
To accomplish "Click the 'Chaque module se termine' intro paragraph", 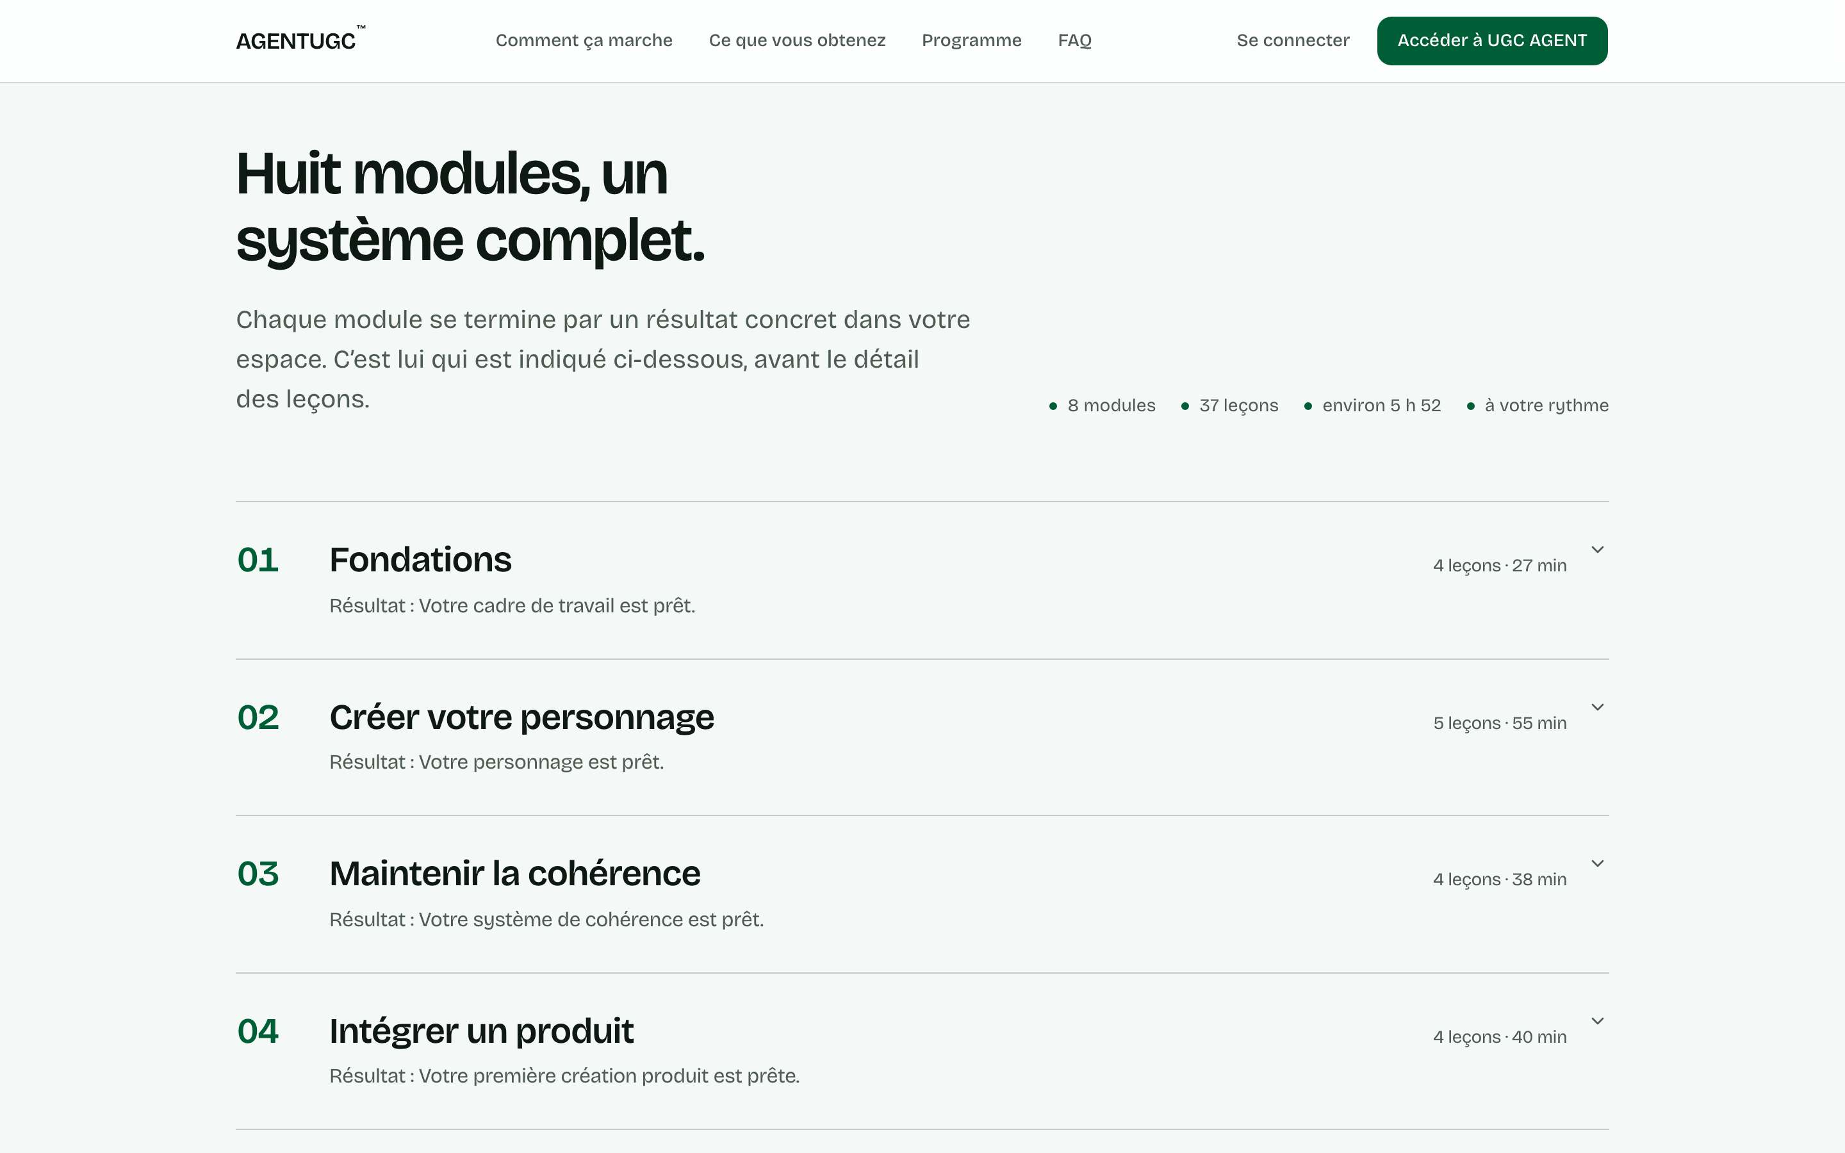I will point(603,359).
